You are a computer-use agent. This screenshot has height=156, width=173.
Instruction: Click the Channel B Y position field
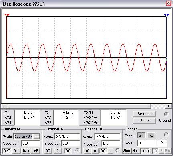pos(111,144)
